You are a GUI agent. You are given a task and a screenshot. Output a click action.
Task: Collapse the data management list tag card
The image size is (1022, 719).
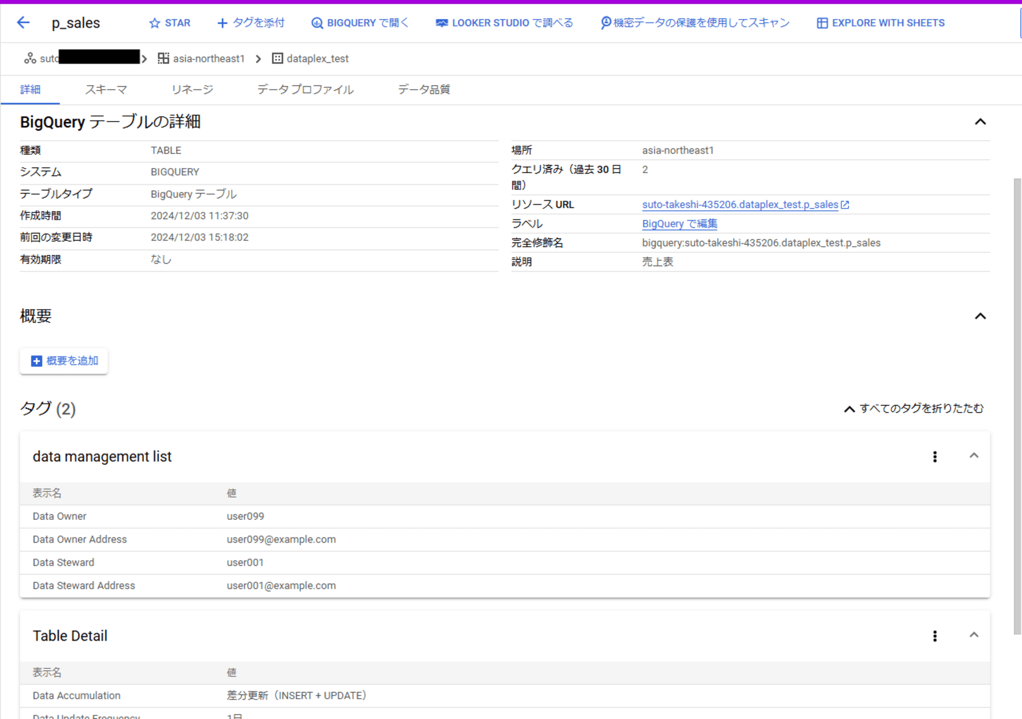[x=974, y=456]
